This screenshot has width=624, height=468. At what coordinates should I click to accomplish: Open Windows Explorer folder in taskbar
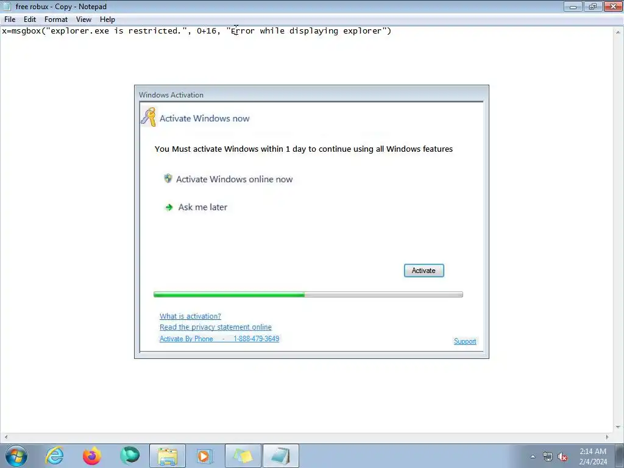pos(168,456)
